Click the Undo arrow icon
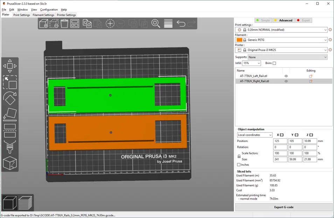 pyautogui.click(x=181, y=23)
